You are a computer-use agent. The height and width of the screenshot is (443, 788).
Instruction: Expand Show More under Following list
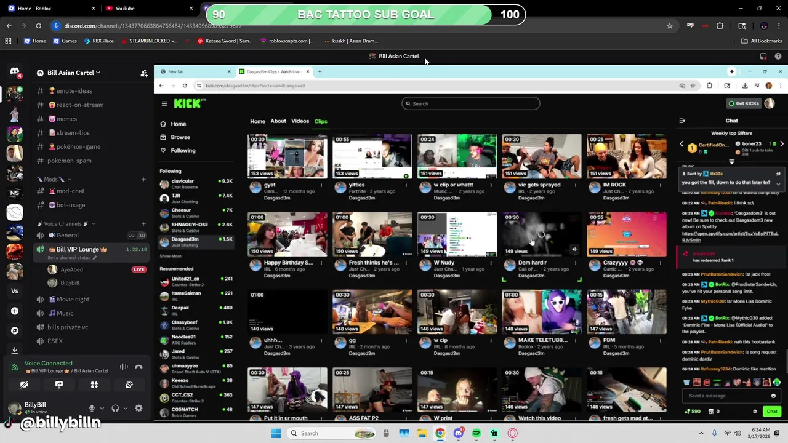click(171, 256)
